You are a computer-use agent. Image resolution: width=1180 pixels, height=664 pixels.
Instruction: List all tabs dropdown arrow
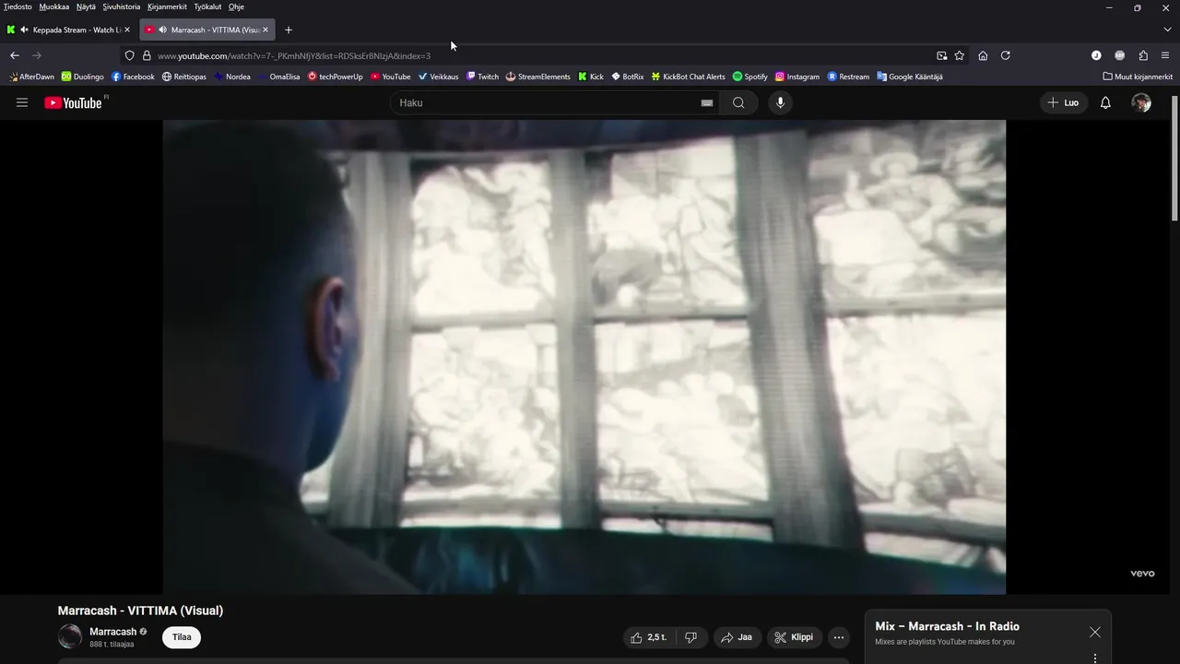coord(1167,30)
